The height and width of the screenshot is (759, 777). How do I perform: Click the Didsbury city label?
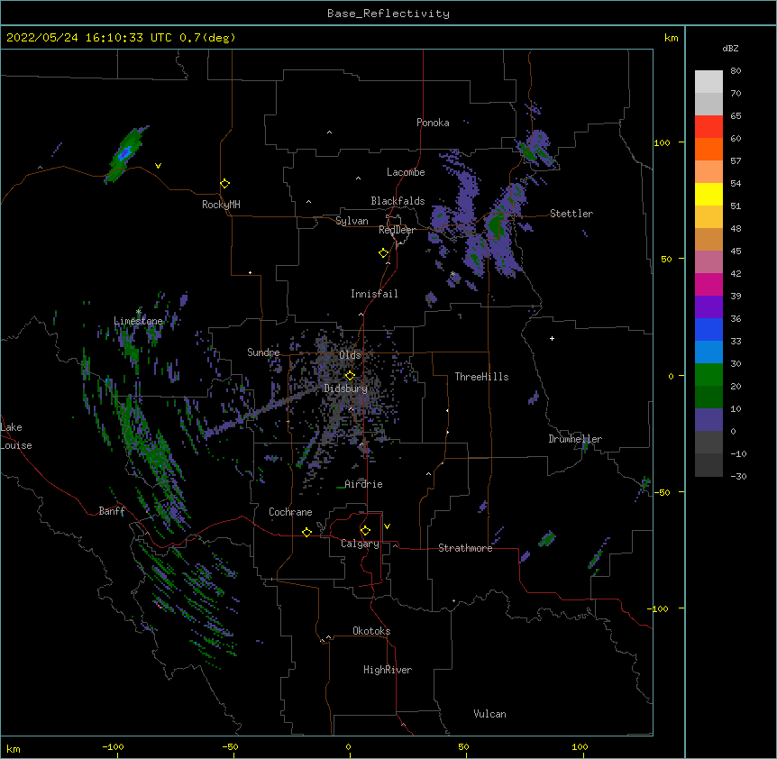[345, 389]
